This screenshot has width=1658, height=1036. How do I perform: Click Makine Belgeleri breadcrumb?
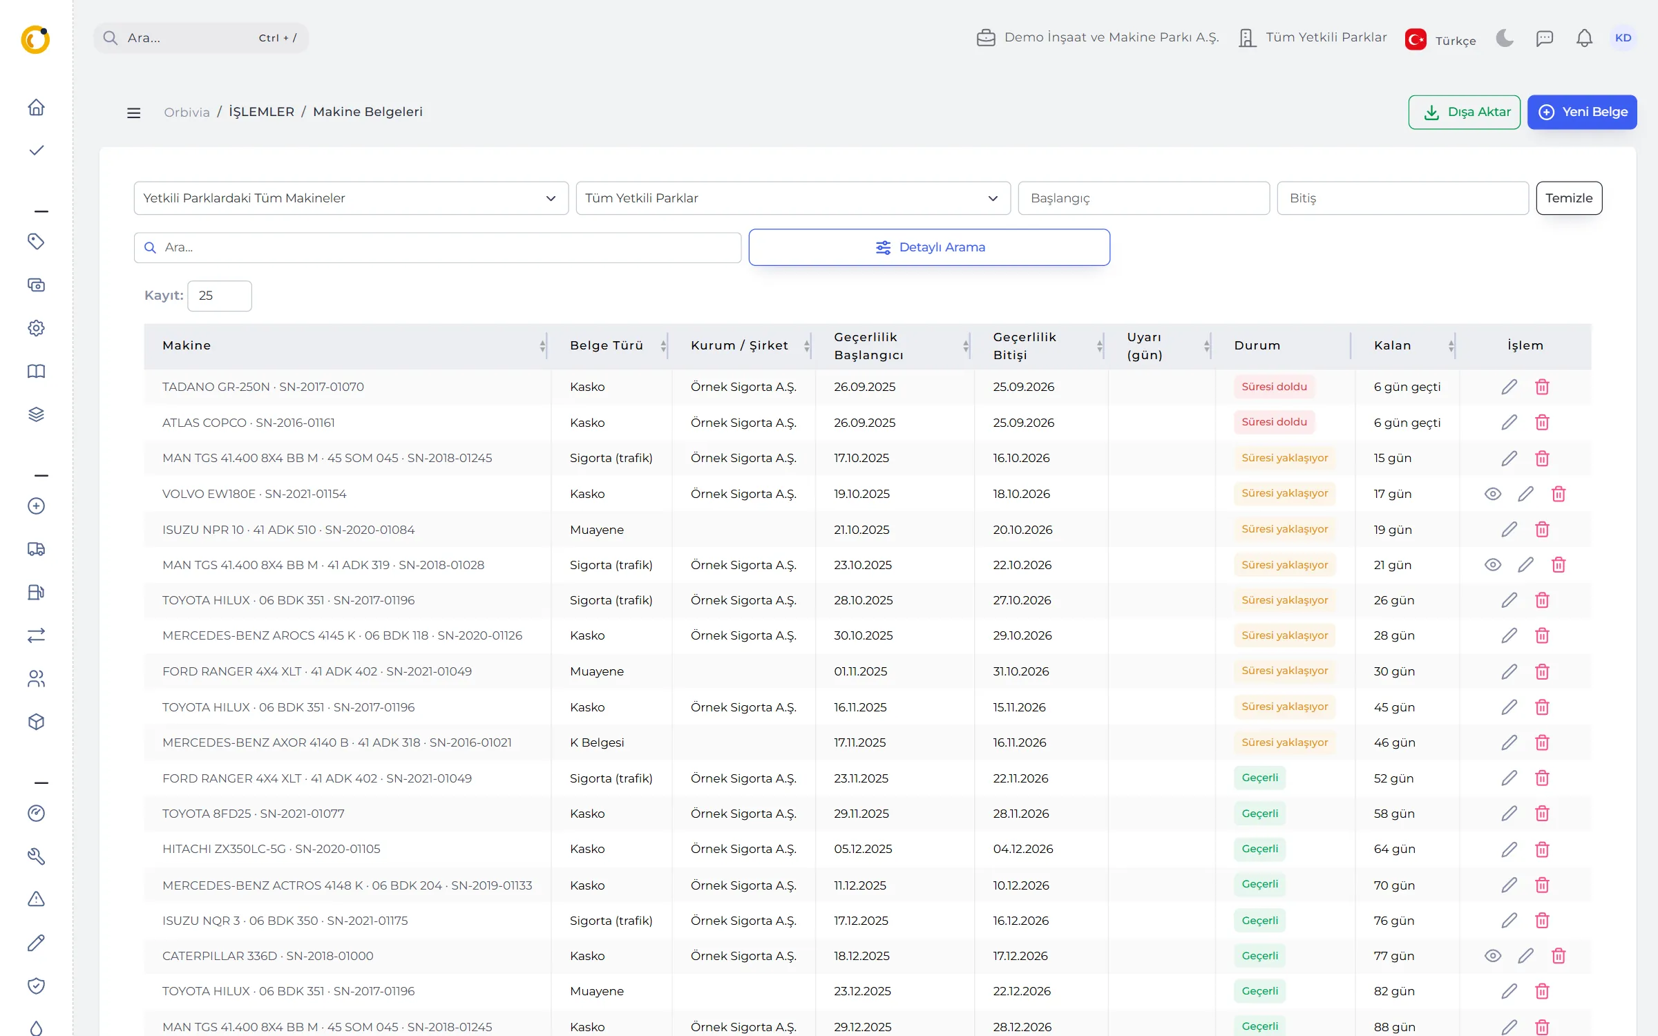[368, 112]
